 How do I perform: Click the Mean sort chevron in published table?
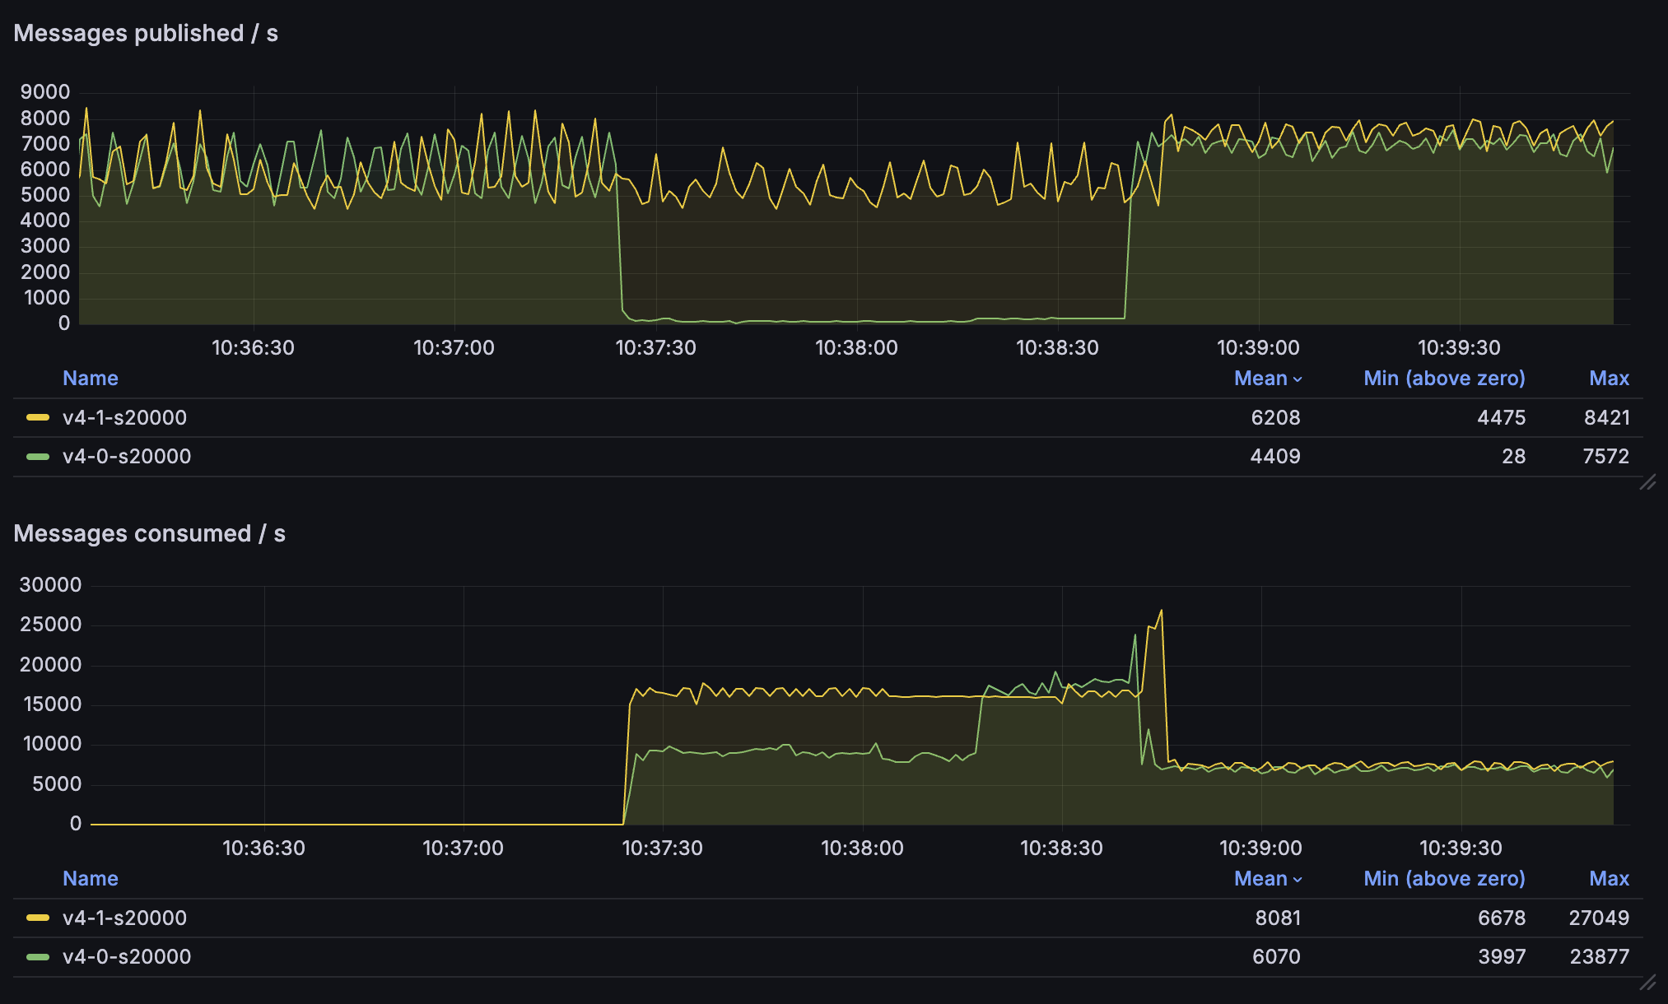[1297, 378]
